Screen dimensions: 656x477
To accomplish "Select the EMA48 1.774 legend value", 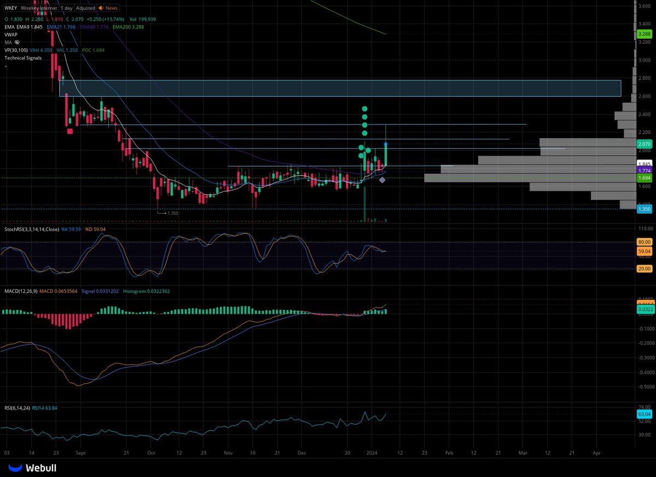I will pos(95,26).
